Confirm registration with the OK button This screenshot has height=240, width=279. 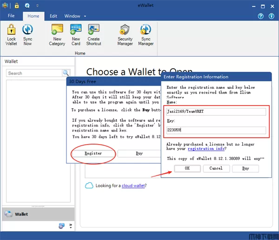tap(187, 168)
